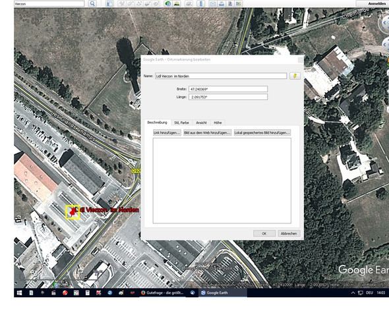
Task: Click the Link hinzufügen button
Action: click(x=167, y=132)
